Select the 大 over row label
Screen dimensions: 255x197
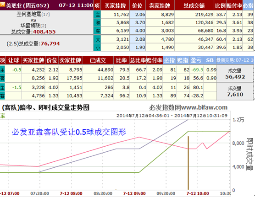coord(97,39)
